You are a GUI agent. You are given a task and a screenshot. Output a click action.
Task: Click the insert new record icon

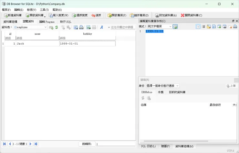[x=51, y=27]
